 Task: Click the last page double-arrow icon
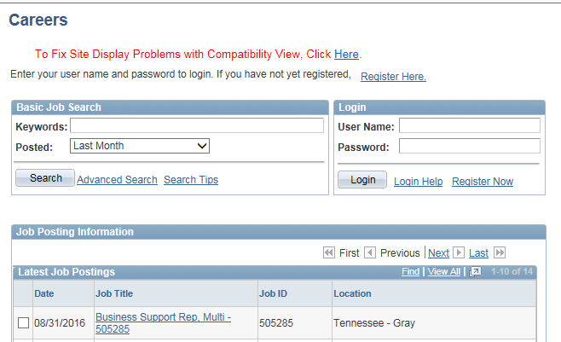click(500, 252)
